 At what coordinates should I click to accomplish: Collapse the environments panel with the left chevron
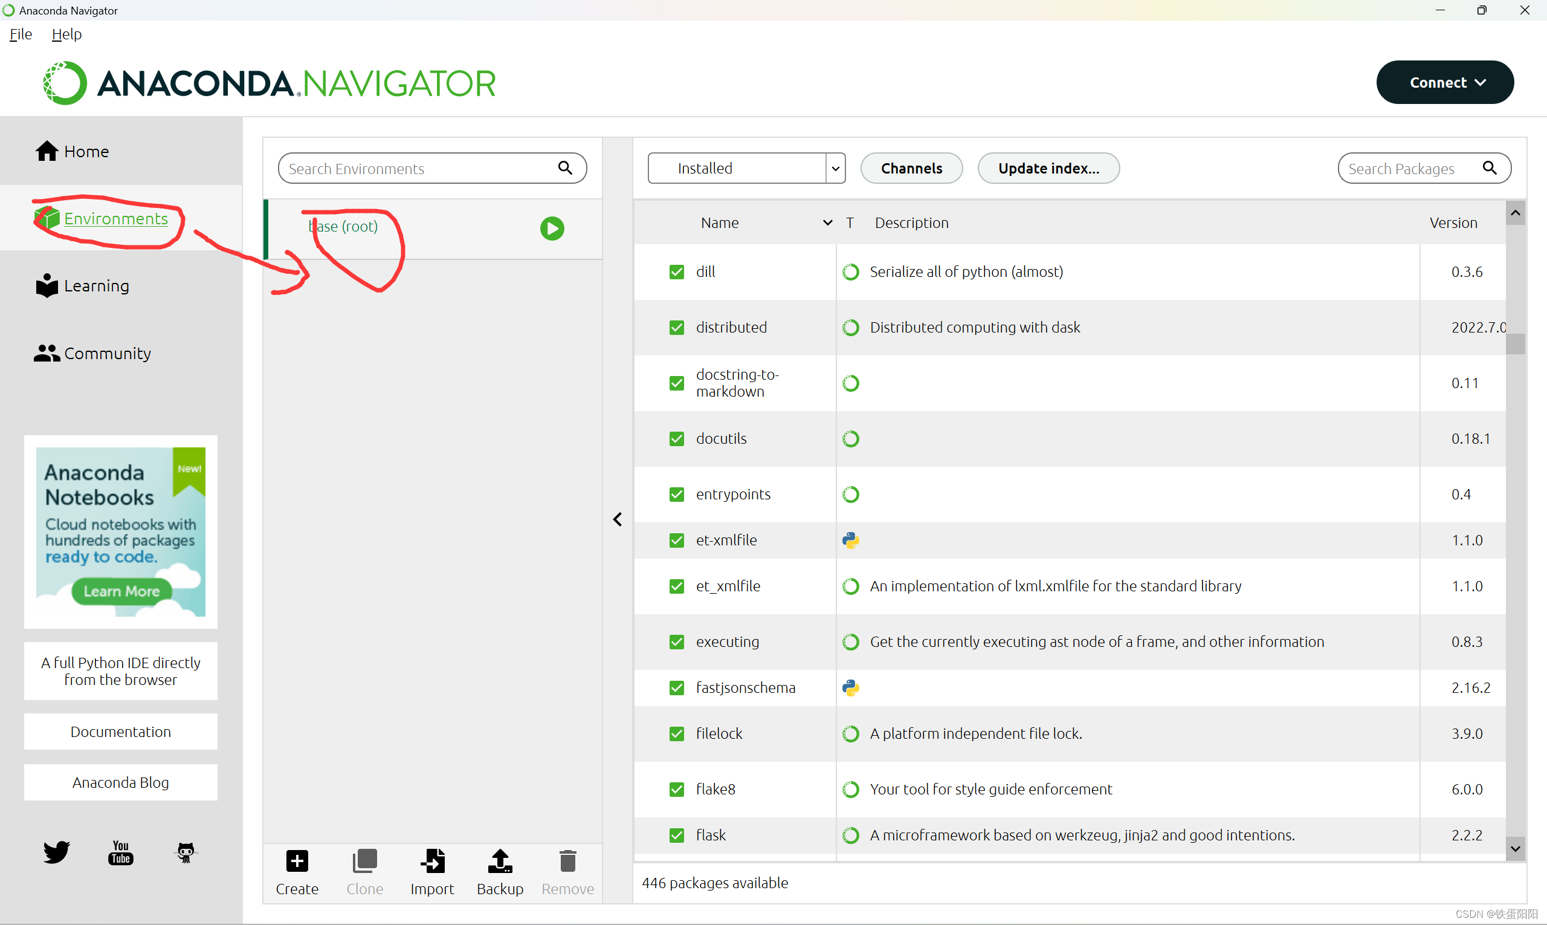pyautogui.click(x=618, y=519)
